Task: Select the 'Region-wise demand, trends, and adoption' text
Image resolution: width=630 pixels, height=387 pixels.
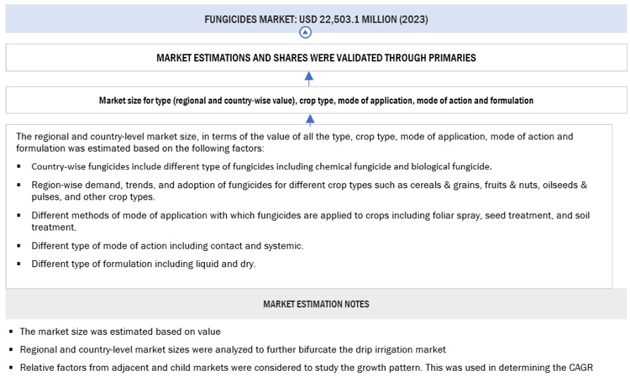Action: click(x=309, y=190)
